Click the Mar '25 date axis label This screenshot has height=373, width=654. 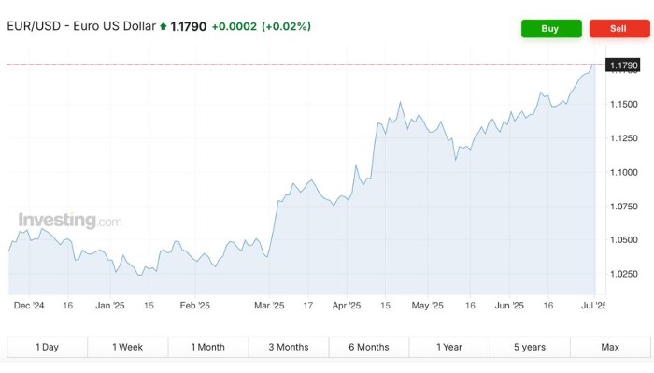pos(269,306)
